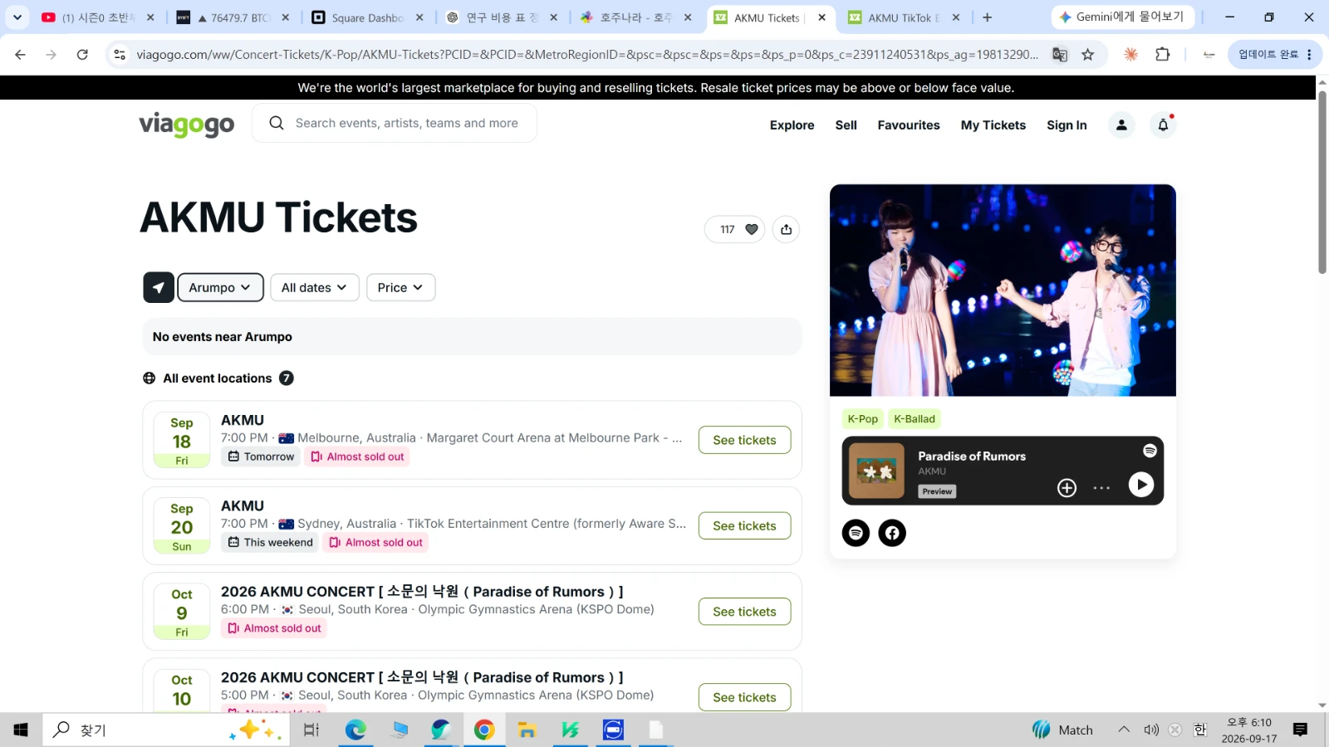Open the Arumpo location dropdown
1329x747 pixels.
220,287
